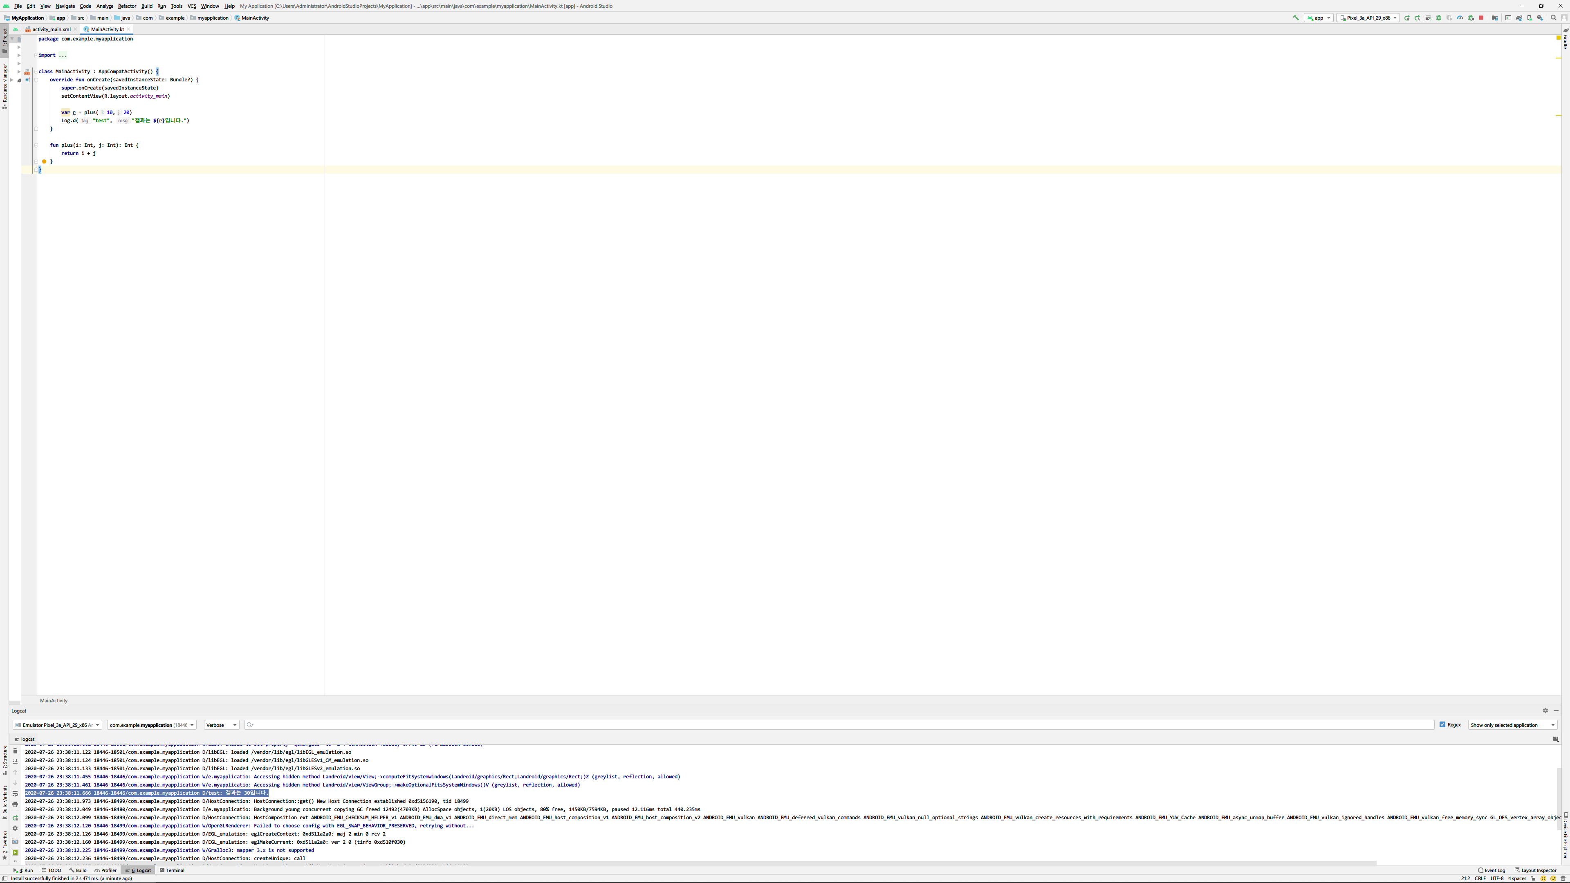Click the logcat screen capture camera icon
Screen dimensions: 1570x883
(15, 842)
